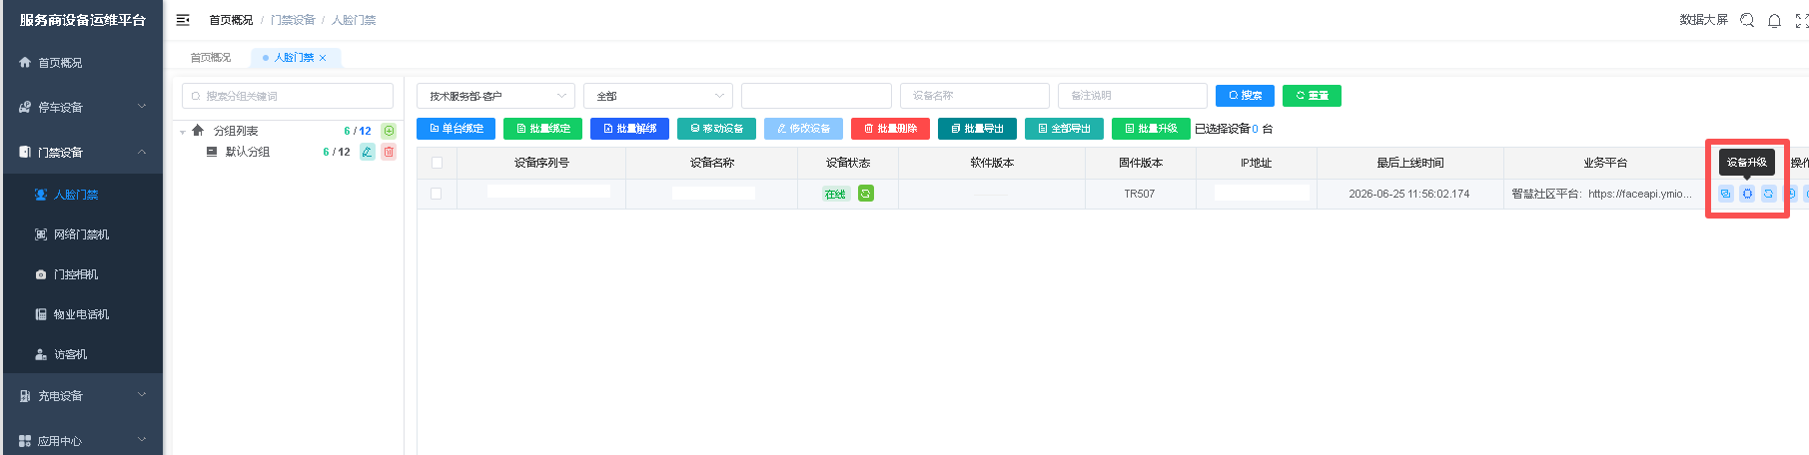Expand the 停车设备 sidebar menu

point(81,107)
